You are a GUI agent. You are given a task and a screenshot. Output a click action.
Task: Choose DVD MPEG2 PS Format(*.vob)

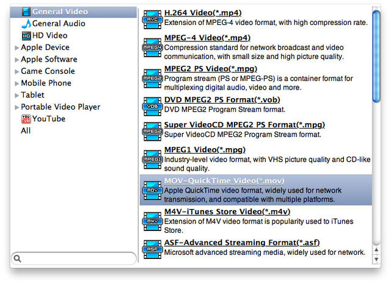pyautogui.click(x=222, y=100)
